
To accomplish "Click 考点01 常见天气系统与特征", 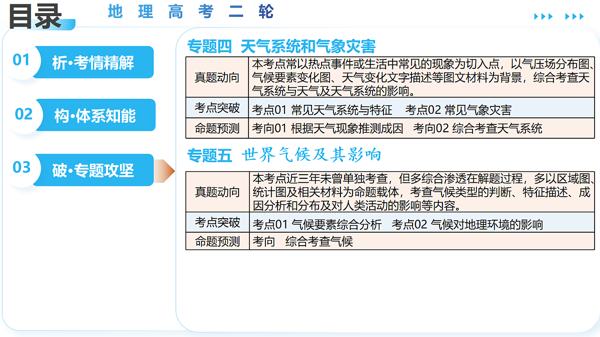I will pos(322,110).
